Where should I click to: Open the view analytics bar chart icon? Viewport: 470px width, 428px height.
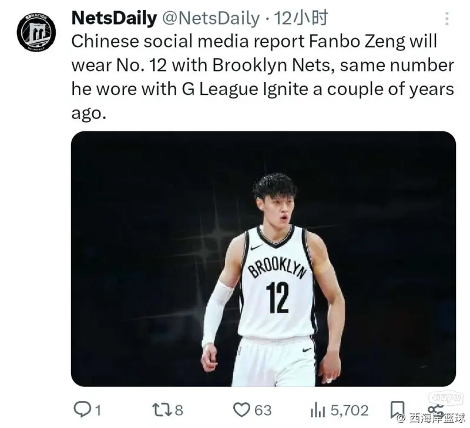(x=317, y=409)
